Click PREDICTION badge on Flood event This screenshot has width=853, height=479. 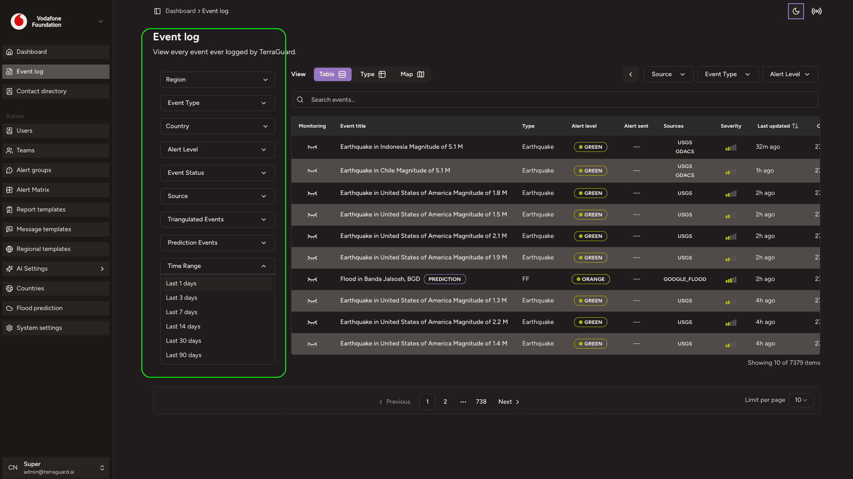coord(444,279)
